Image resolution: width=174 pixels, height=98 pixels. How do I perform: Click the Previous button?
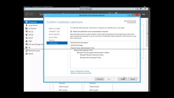tap(100, 79)
